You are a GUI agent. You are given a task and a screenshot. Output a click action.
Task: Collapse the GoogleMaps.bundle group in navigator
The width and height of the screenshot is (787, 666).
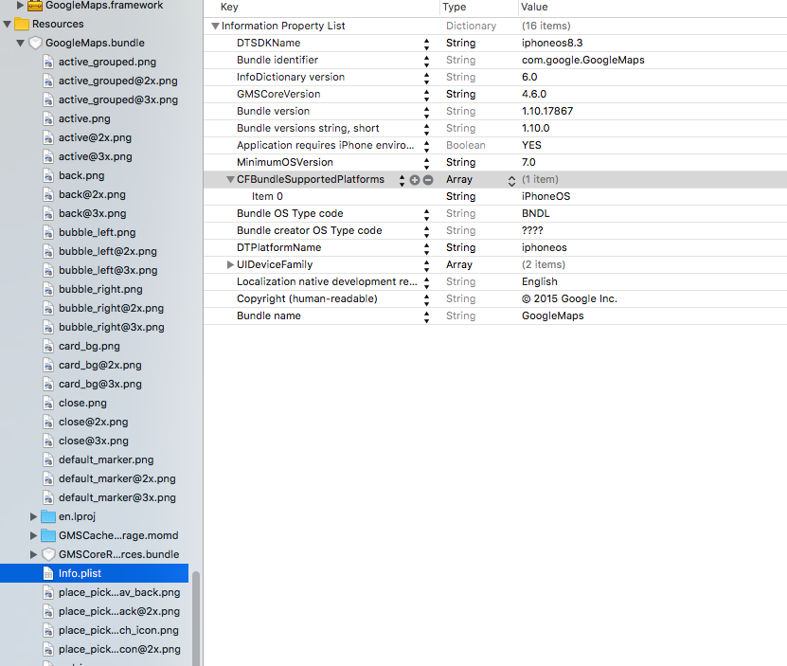point(21,44)
